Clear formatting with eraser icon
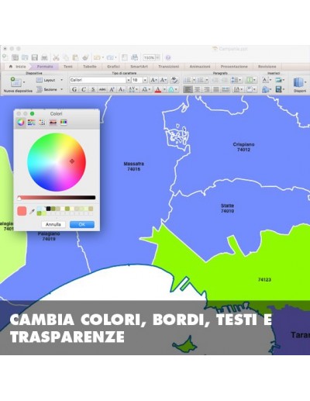The image size is (310, 401). tap(174, 80)
